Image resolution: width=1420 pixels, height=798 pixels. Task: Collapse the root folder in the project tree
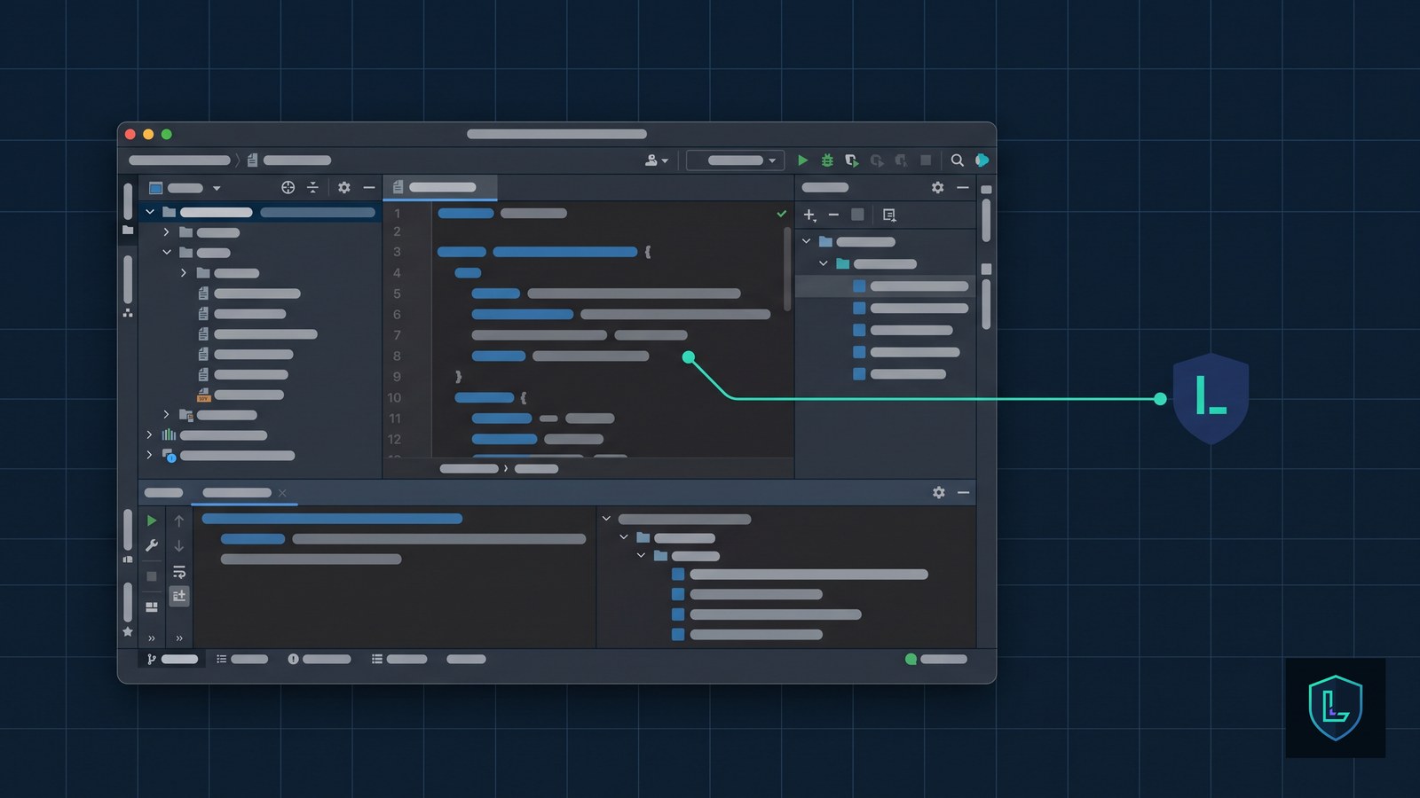pyautogui.click(x=150, y=212)
